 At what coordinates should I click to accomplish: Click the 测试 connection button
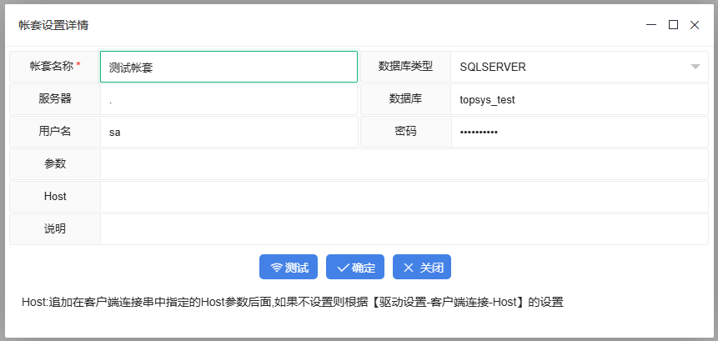pyautogui.click(x=289, y=268)
